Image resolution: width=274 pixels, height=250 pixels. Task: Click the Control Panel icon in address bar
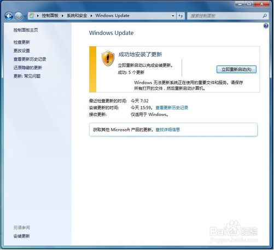point(32,16)
